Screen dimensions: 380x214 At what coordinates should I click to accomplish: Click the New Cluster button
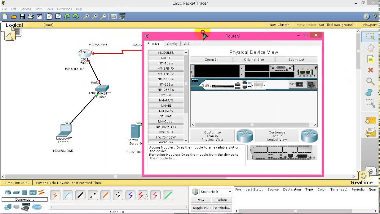[x=279, y=25]
